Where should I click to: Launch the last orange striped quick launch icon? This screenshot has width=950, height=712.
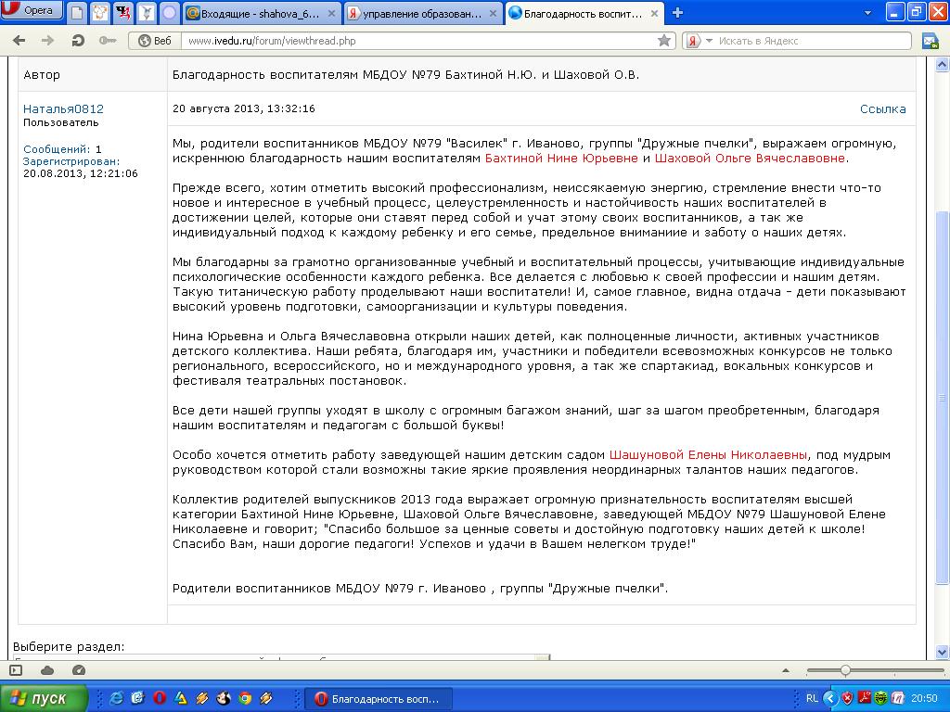(266, 698)
